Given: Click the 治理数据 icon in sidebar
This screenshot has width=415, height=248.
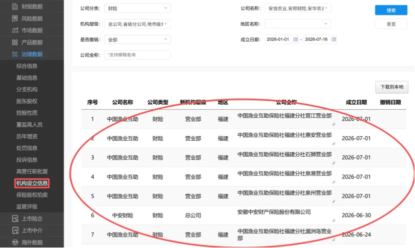Looking at the screenshot, I should (x=15, y=54).
